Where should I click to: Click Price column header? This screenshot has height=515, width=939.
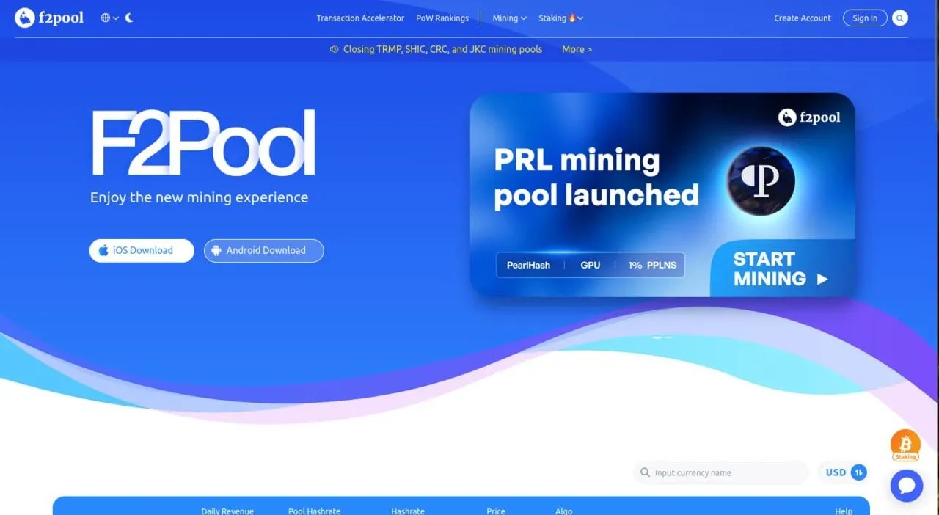point(496,511)
